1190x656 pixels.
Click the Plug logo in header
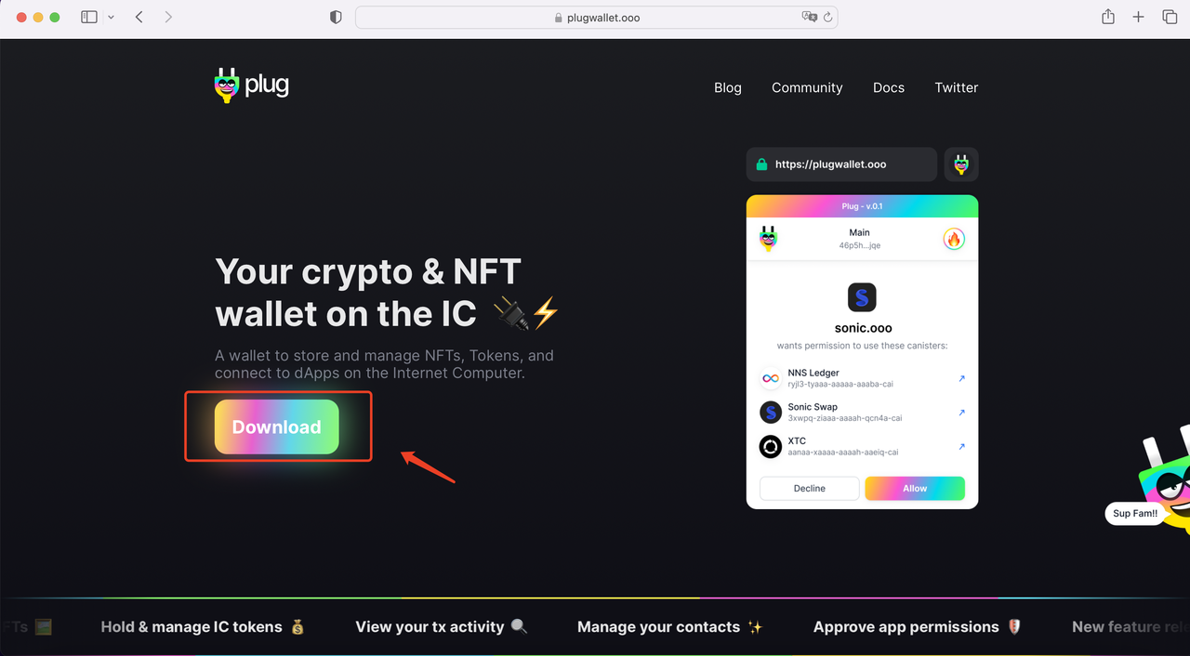point(251,85)
